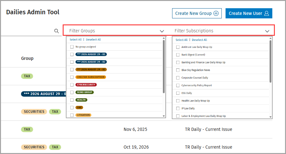Image resolution: width=286 pixels, height=154 pixels.
Task: Check the HEALTH group checkbox
Action: point(72,100)
